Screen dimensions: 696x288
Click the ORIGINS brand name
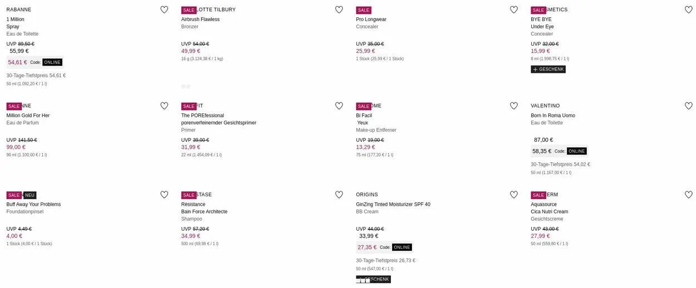pos(367,195)
